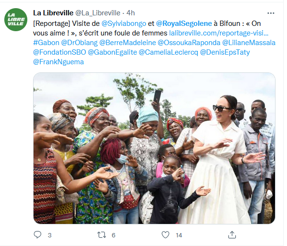Image resolution: width=287 pixels, height=246 pixels.
Task: Open the @FondationSBO mention
Action: coord(59,52)
